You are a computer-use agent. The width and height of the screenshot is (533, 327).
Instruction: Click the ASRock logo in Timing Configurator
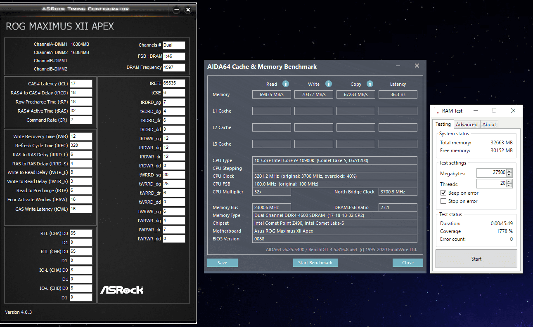coord(122,290)
